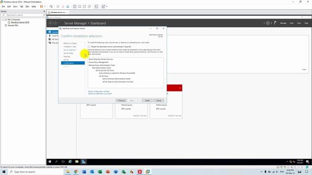Viewport: 312px width, 175px height.
Task: Open the VMware Tabs menu
Action: 27,6
